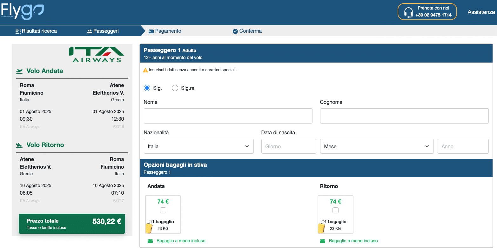497x248 pixels.
Task: Click the orange warning triangle icon
Action: pyautogui.click(x=145, y=70)
